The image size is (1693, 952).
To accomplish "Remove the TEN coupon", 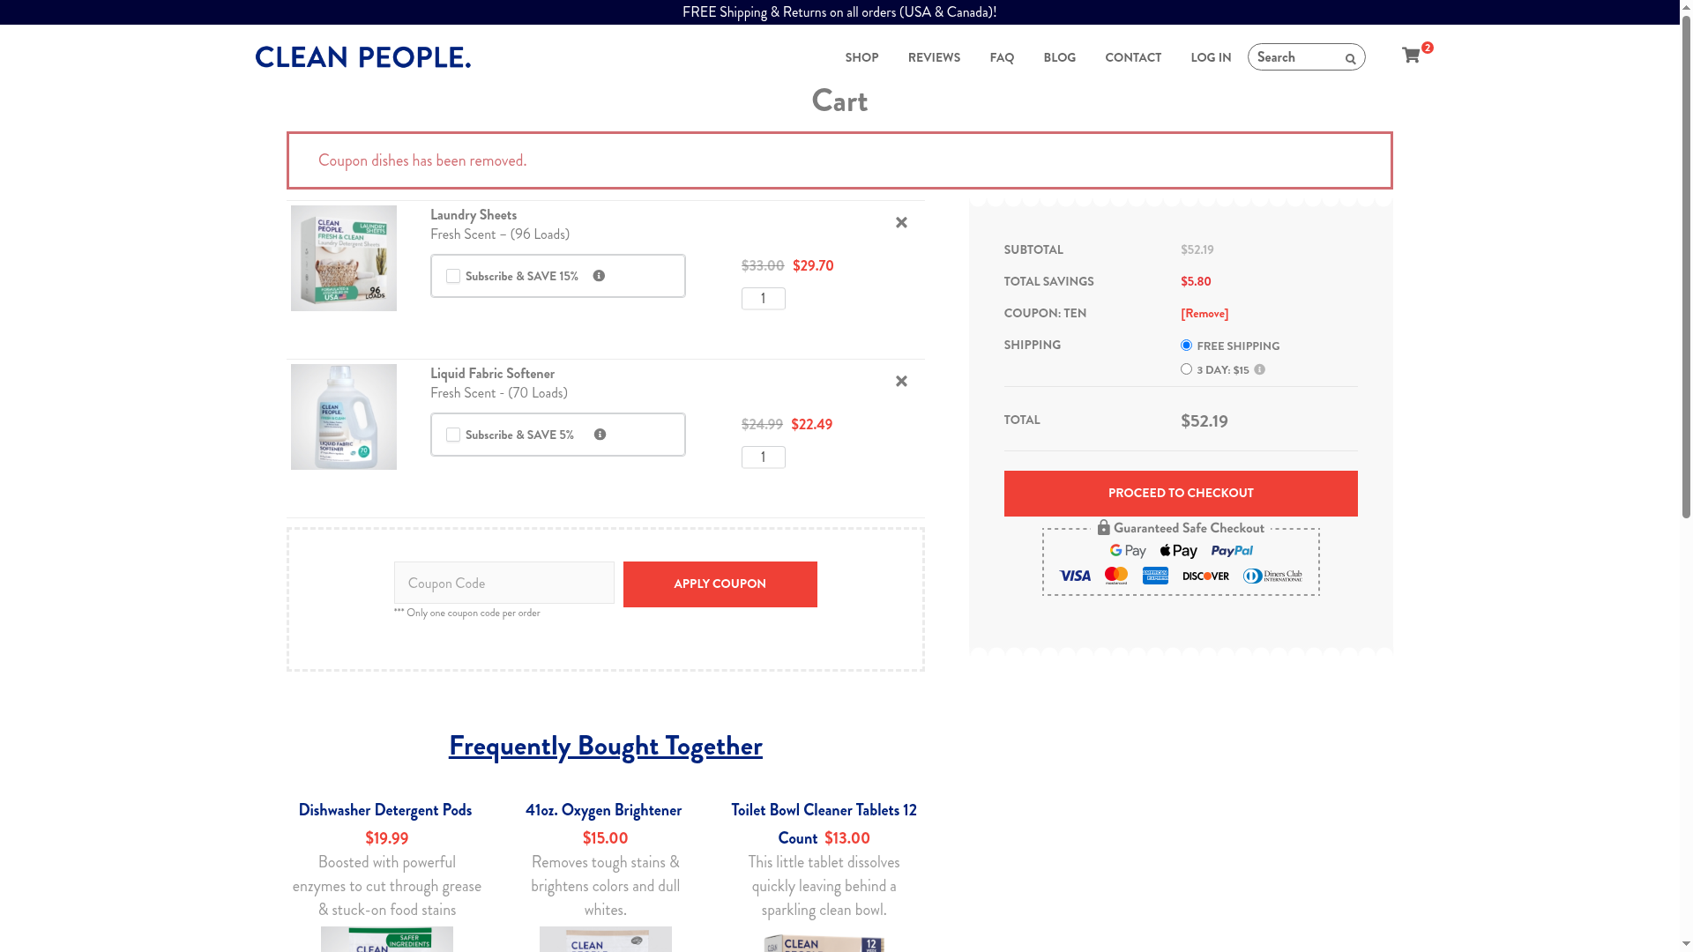I will click(1204, 314).
